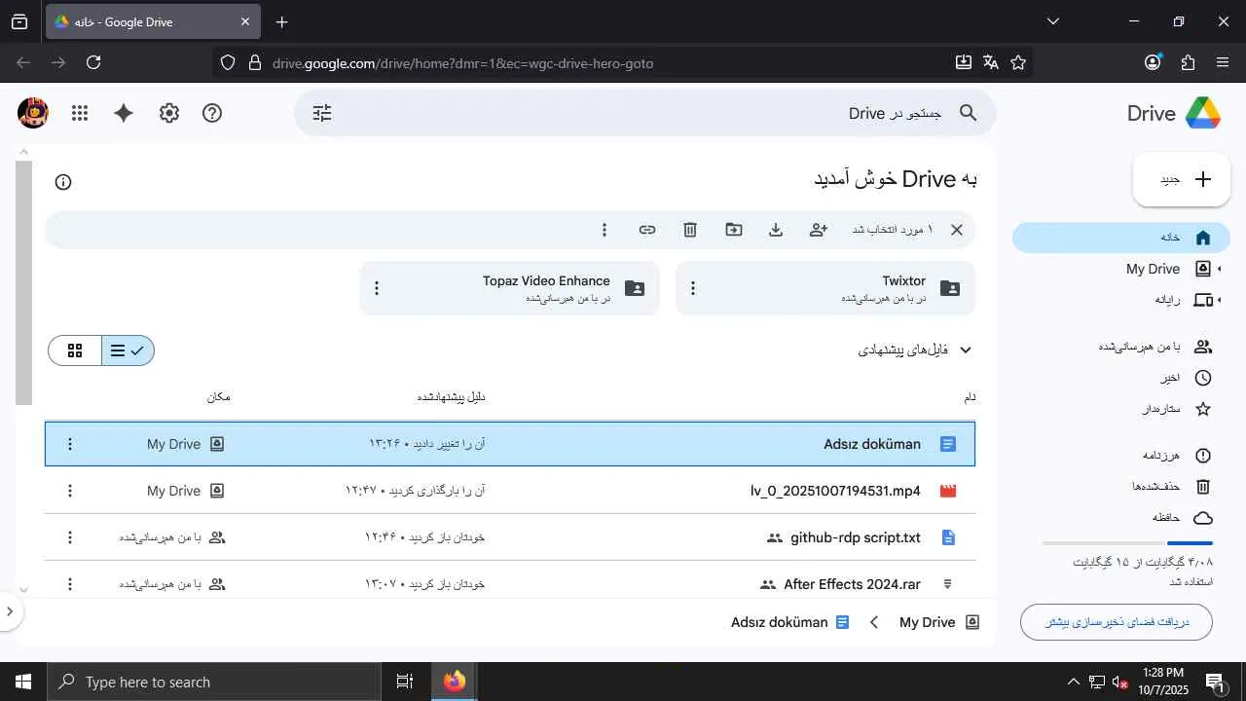The image size is (1246, 701).
Task: Open more actions in the selection toolbar
Action: point(605,230)
